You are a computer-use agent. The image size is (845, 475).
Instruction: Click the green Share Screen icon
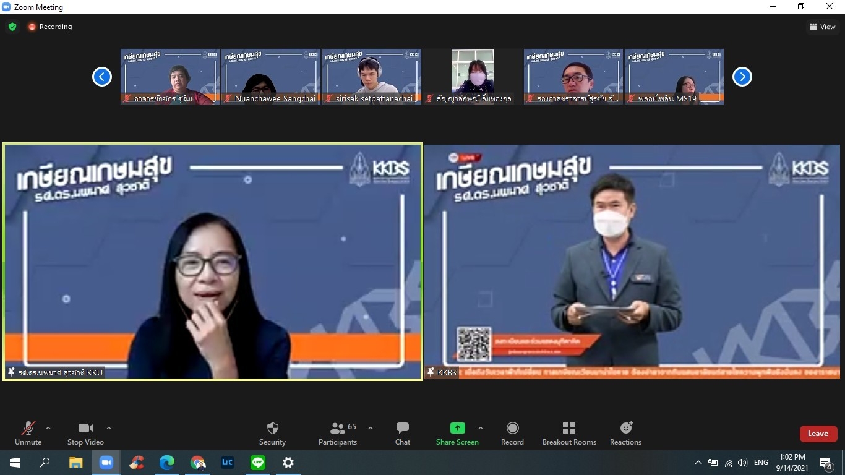pos(457,428)
